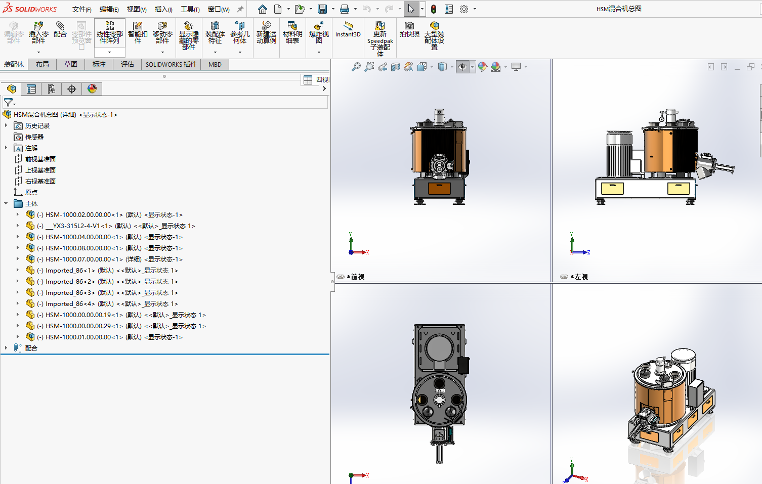
Task: Toggle Hide/Show Items eye icon
Action: click(x=462, y=67)
